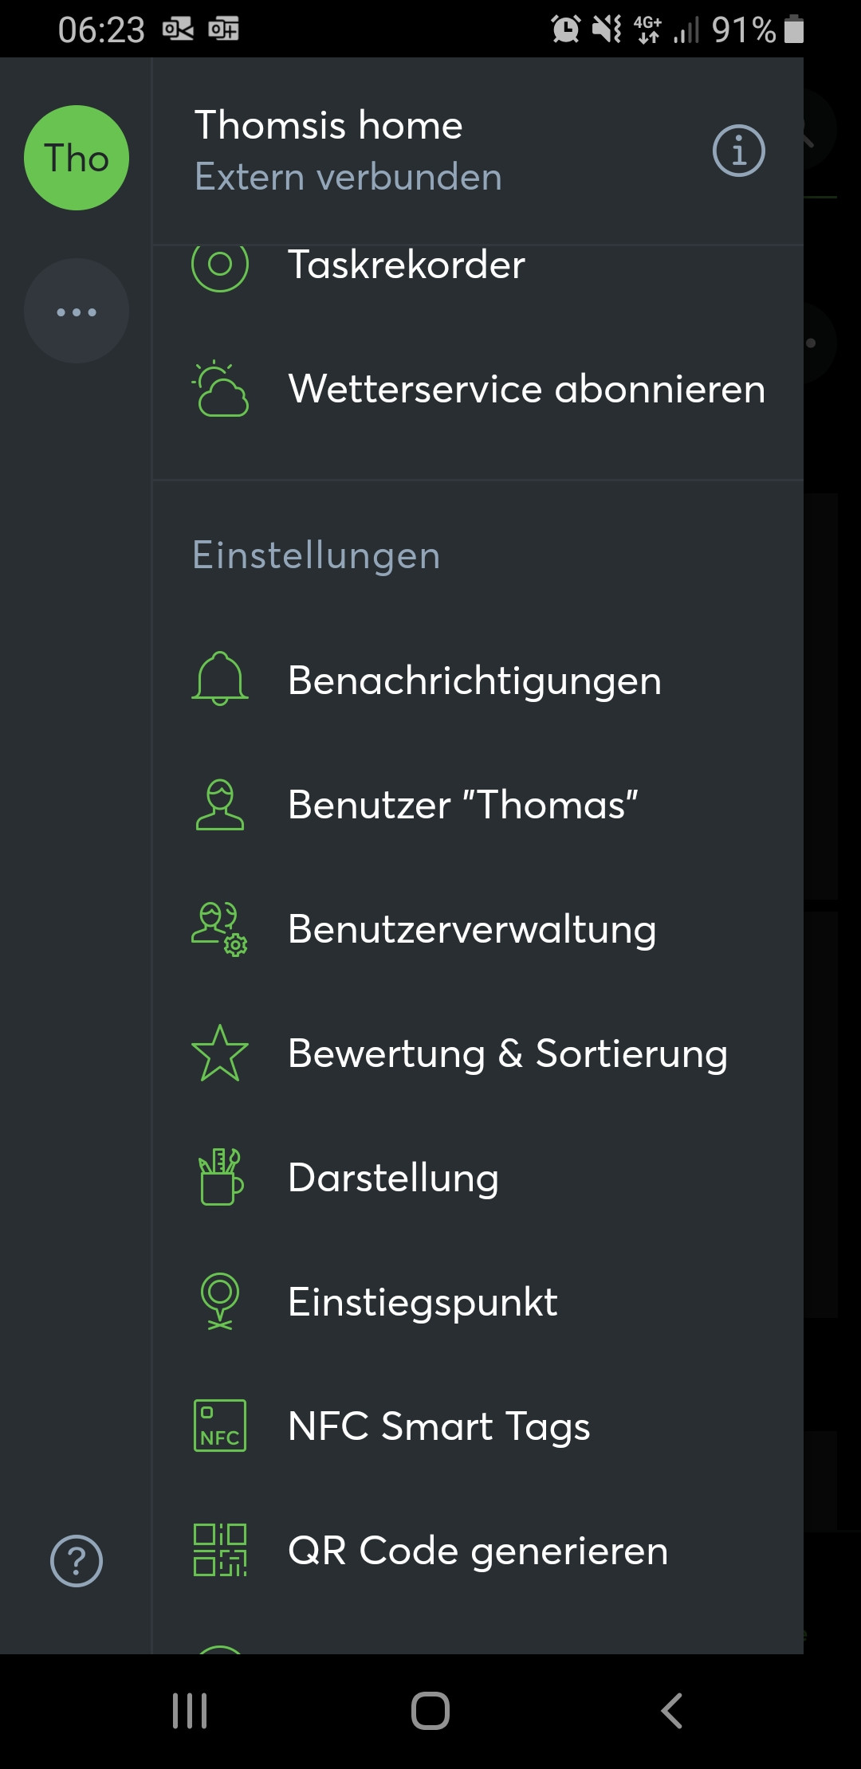Open Benutzerverwaltung menu item
Image resolution: width=861 pixels, height=1769 pixels.
(472, 929)
